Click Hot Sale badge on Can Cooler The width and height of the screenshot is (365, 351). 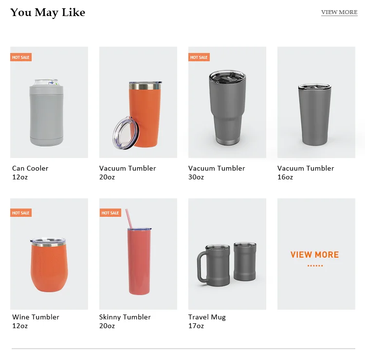[21, 57]
